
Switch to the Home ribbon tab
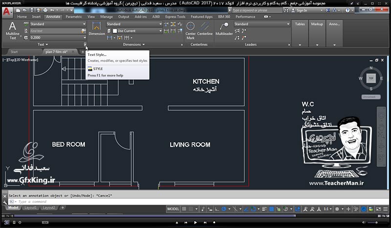pyautogui.click(x=22, y=17)
